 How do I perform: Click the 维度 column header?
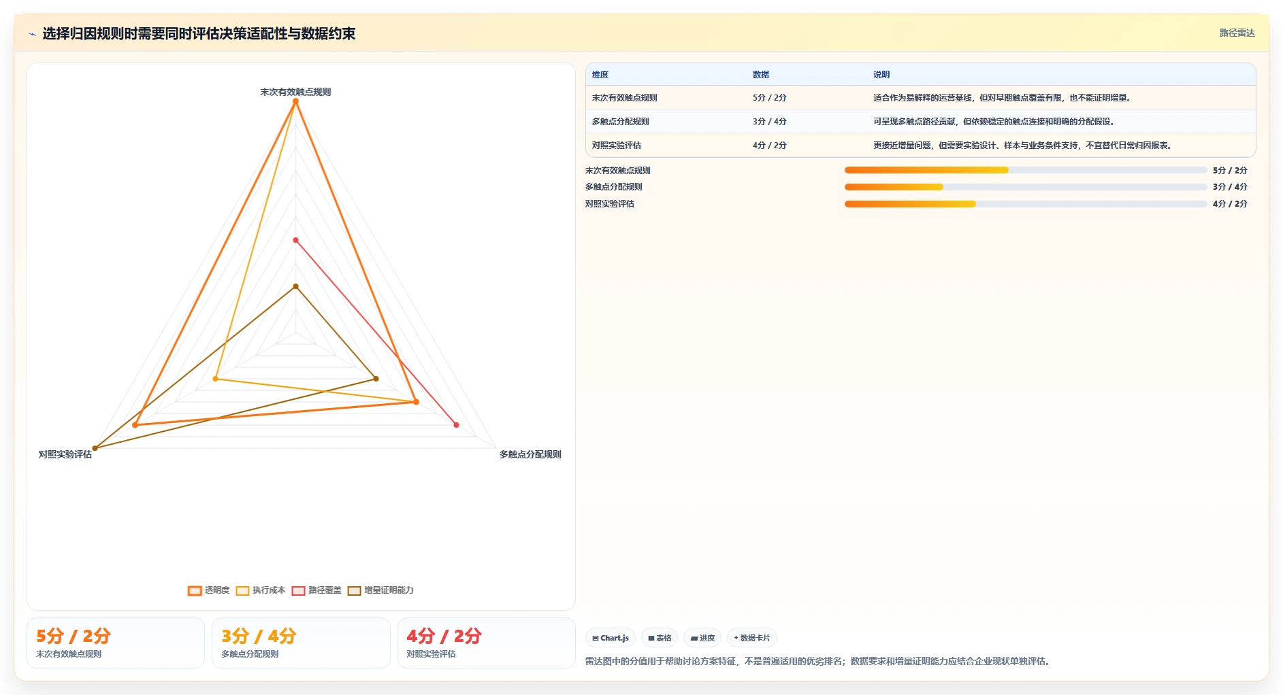pyautogui.click(x=600, y=75)
